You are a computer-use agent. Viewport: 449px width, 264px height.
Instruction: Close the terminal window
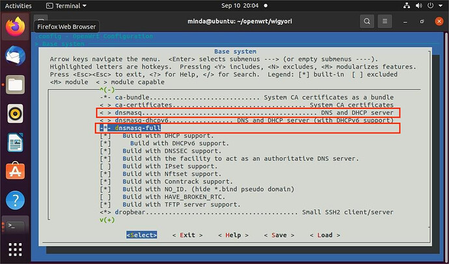point(439,22)
